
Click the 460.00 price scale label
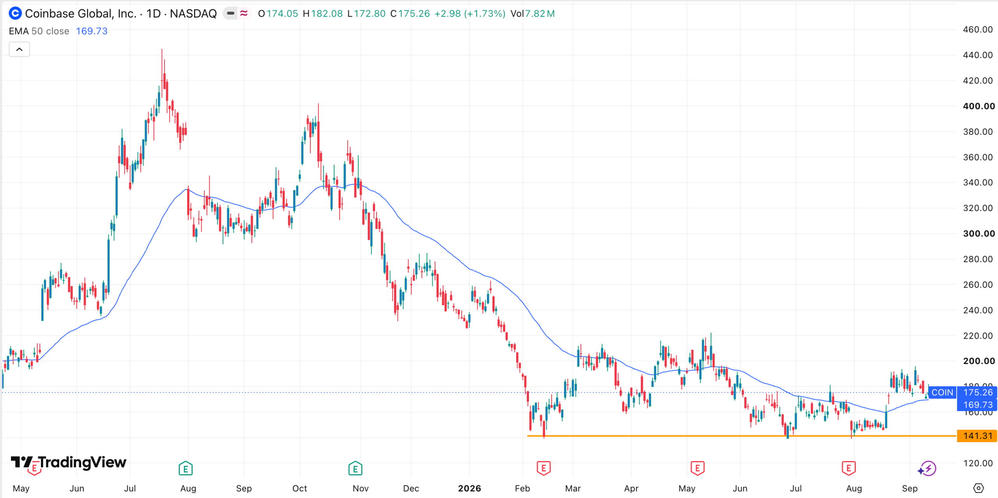tap(978, 30)
